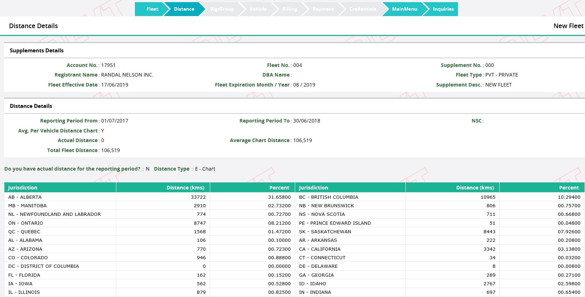585x297 pixels.
Task: Click Reporting Period To 30/06/2018
Action: coord(307,121)
